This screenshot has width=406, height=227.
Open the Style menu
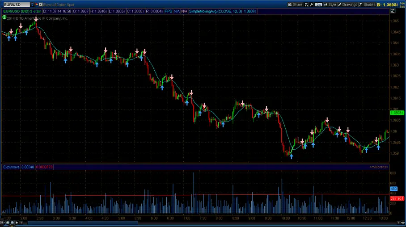pos(330,4)
